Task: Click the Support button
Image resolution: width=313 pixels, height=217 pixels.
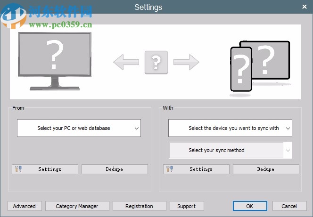Action: tap(187, 206)
